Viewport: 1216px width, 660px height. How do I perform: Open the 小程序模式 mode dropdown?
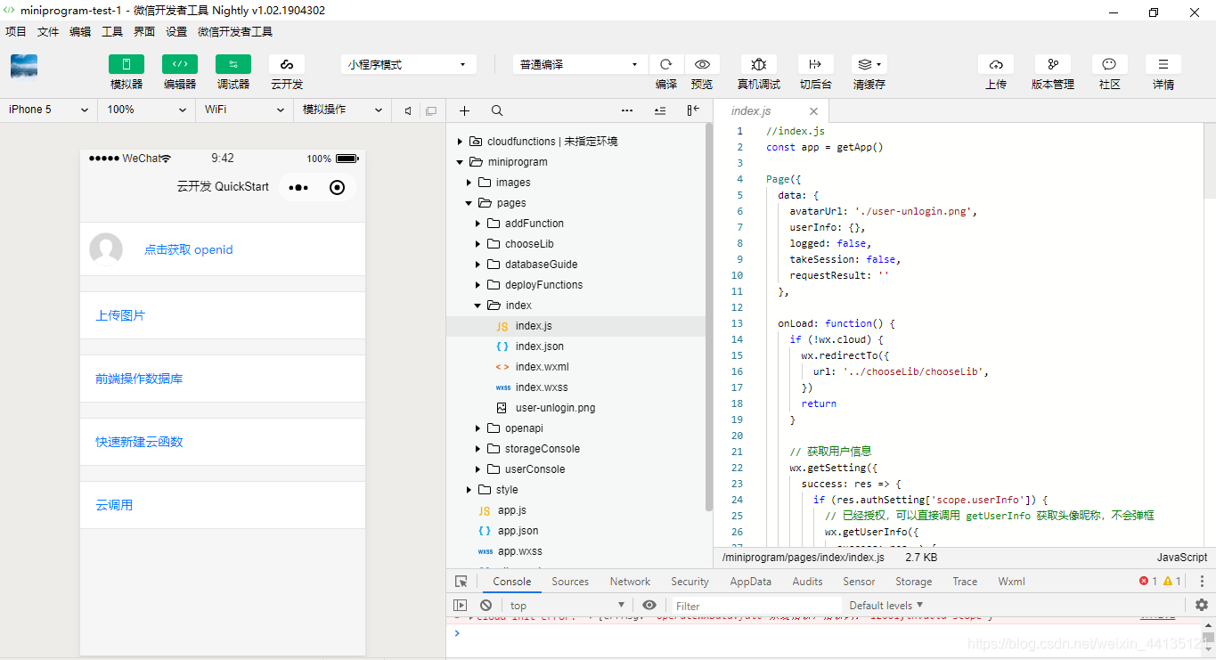point(408,64)
